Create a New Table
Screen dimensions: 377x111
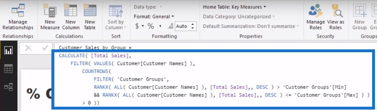[90, 17]
